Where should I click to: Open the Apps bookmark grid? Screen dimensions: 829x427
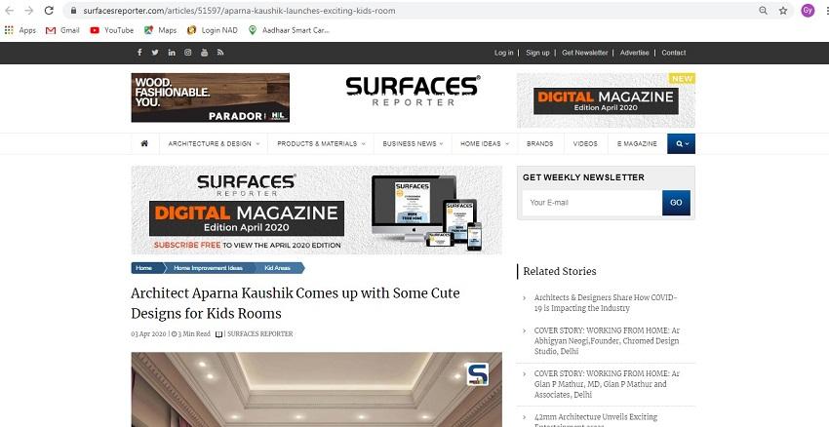click(20, 30)
